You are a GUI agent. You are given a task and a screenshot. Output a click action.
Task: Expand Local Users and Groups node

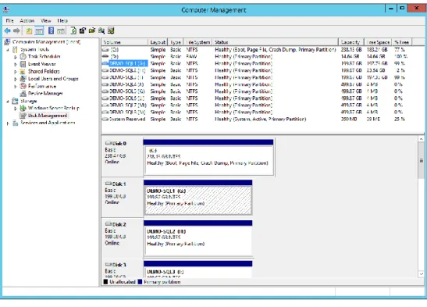16,79
